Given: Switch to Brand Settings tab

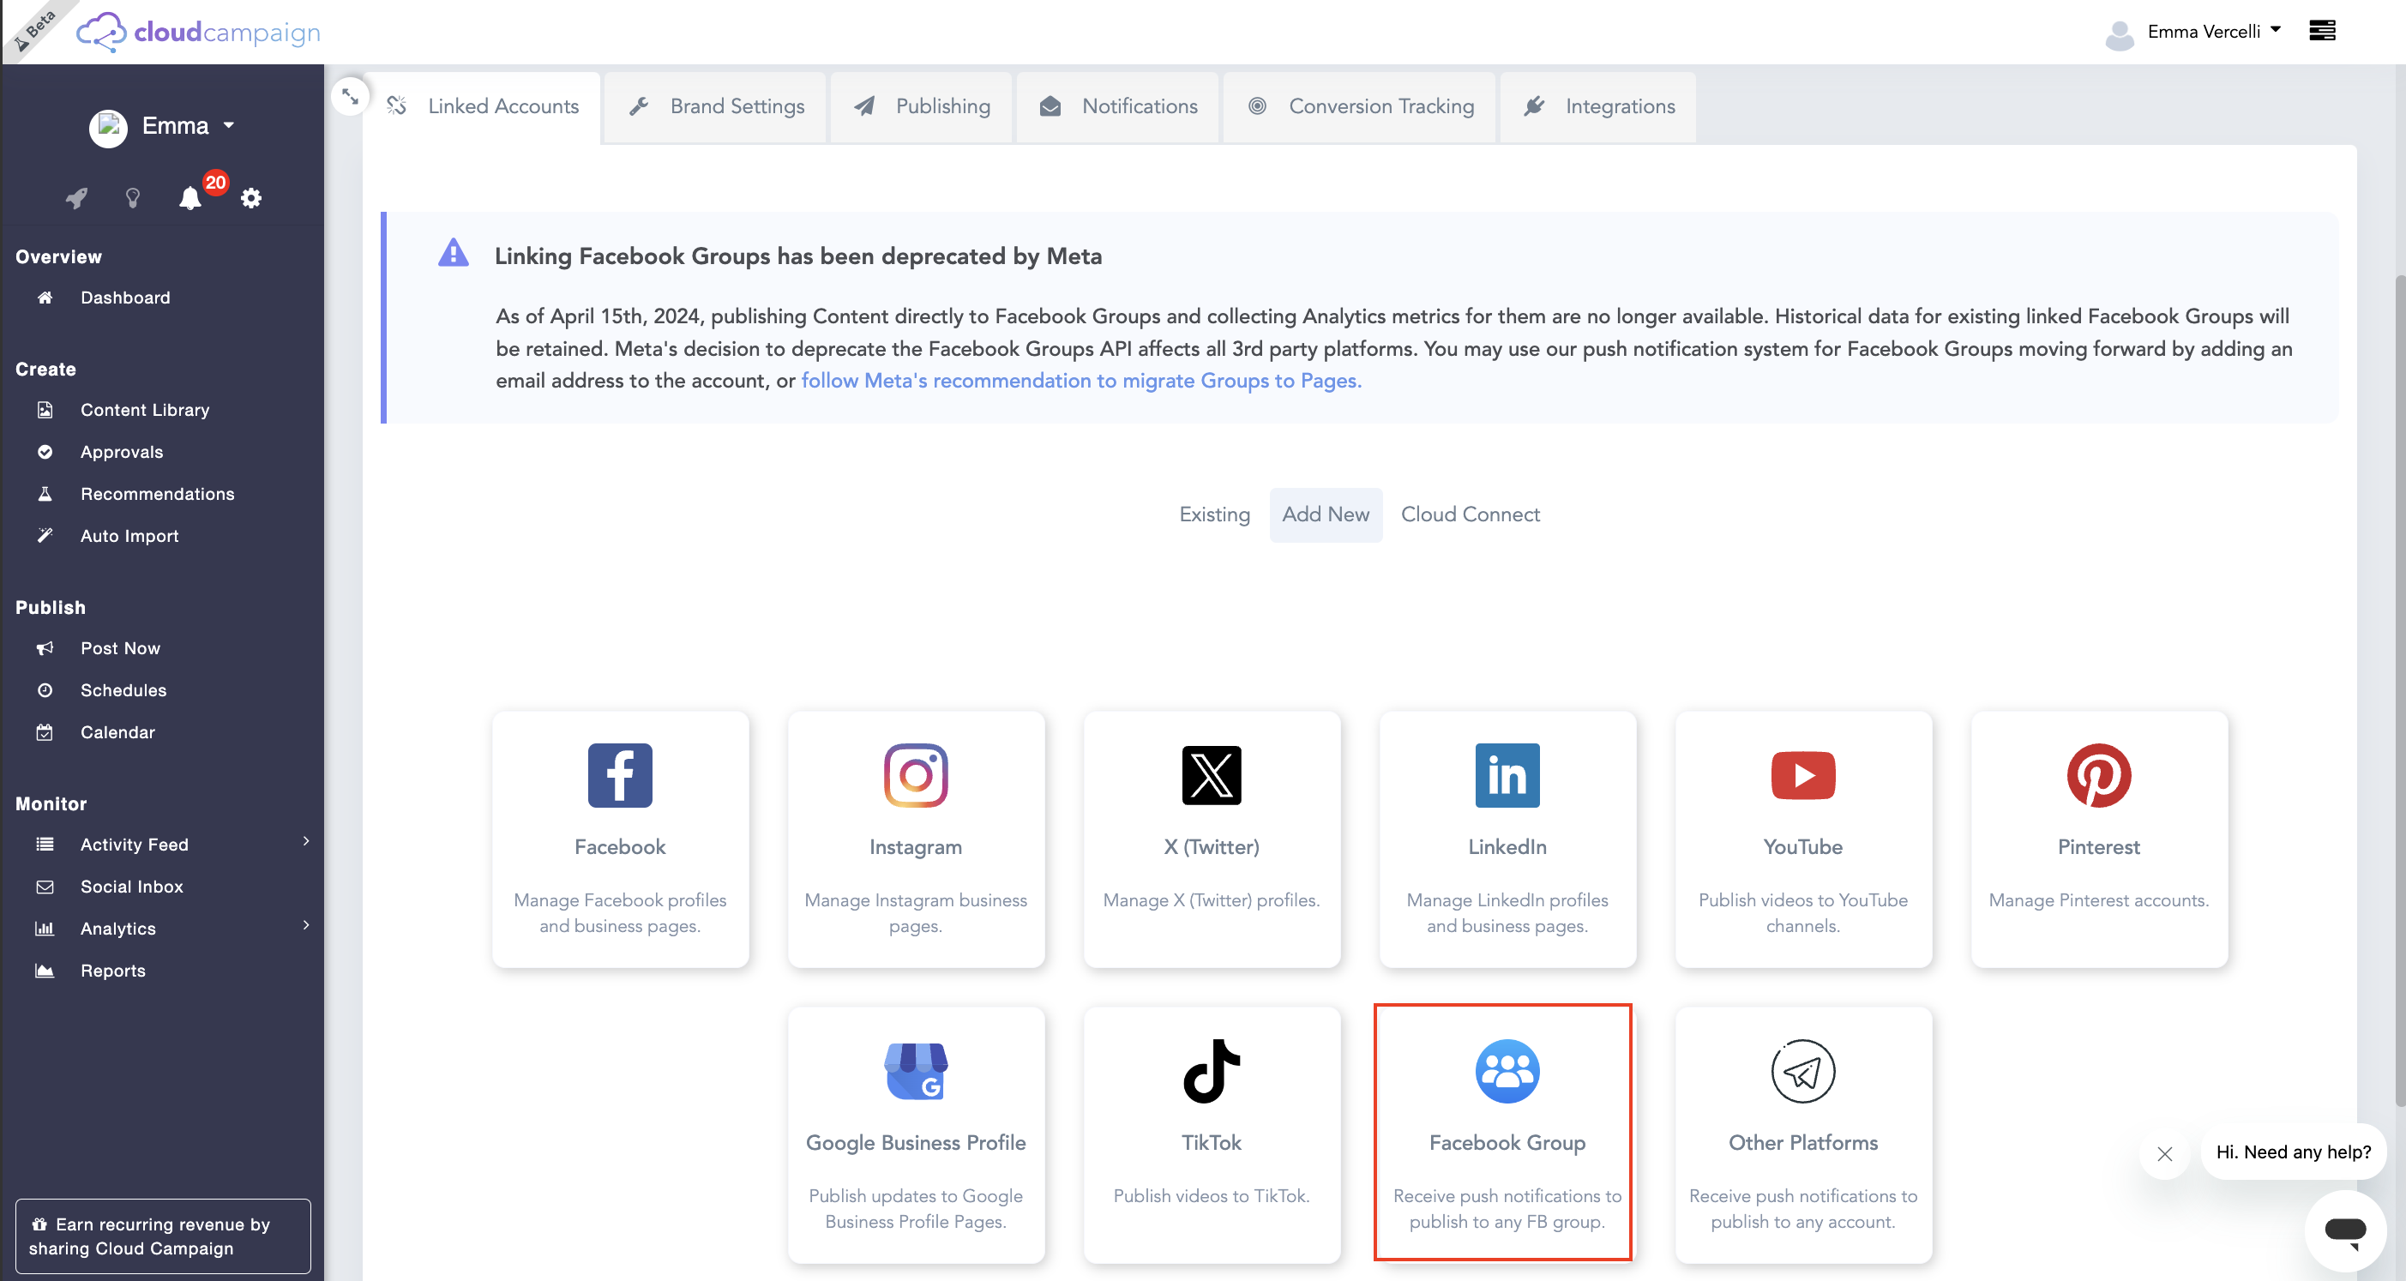Looking at the screenshot, I should tap(716, 107).
